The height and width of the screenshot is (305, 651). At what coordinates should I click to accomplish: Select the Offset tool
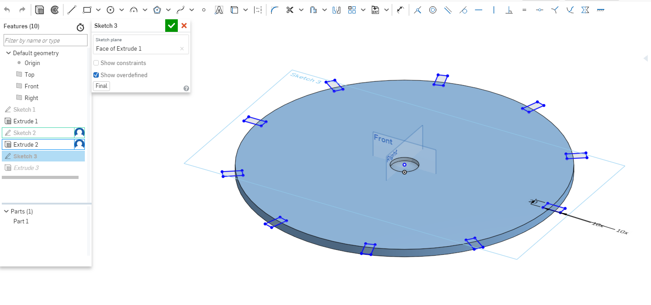(x=313, y=9)
